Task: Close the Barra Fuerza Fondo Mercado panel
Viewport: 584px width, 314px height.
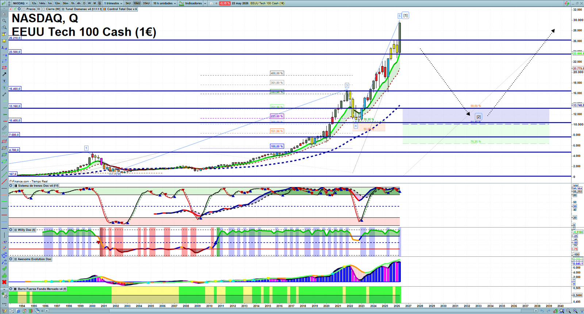Action: (x=11, y=289)
